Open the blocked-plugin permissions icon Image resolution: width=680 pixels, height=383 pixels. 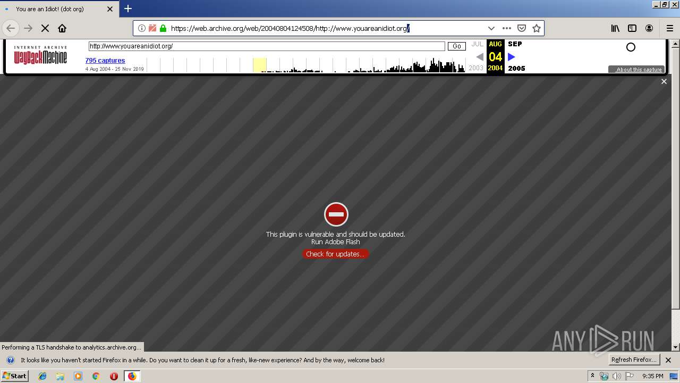152,28
